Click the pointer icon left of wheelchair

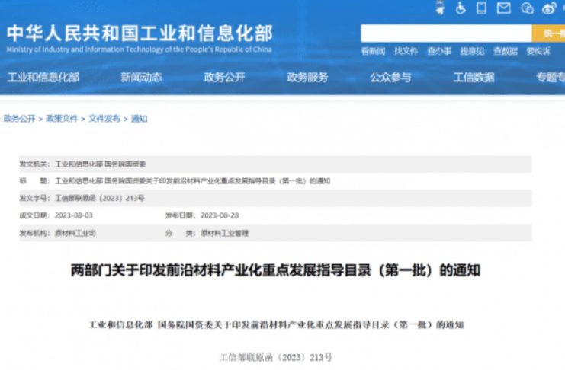pyautogui.click(x=440, y=8)
